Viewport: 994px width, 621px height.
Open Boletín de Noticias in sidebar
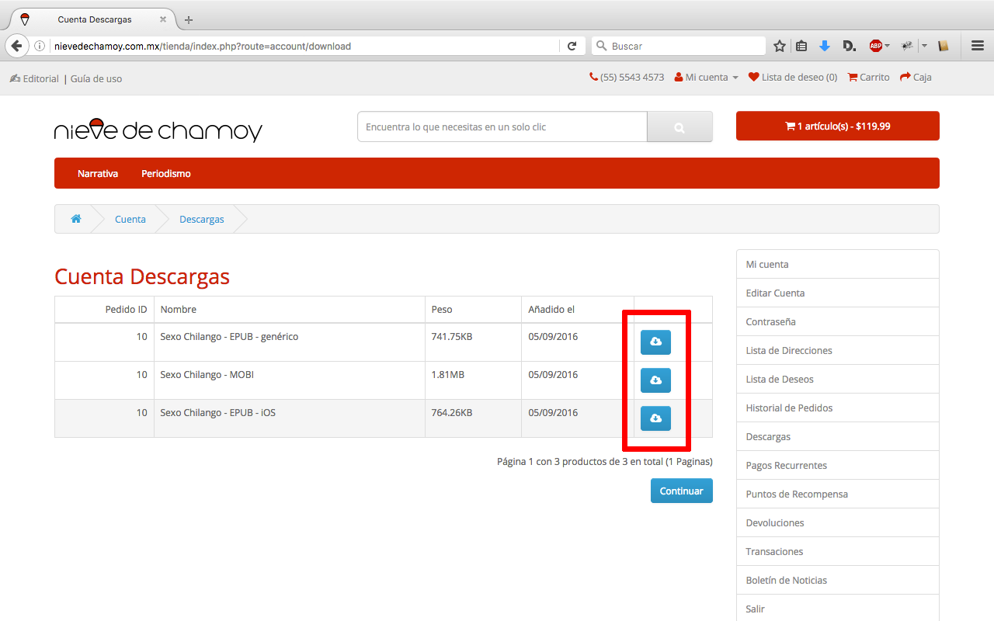click(x=838, y=580)
